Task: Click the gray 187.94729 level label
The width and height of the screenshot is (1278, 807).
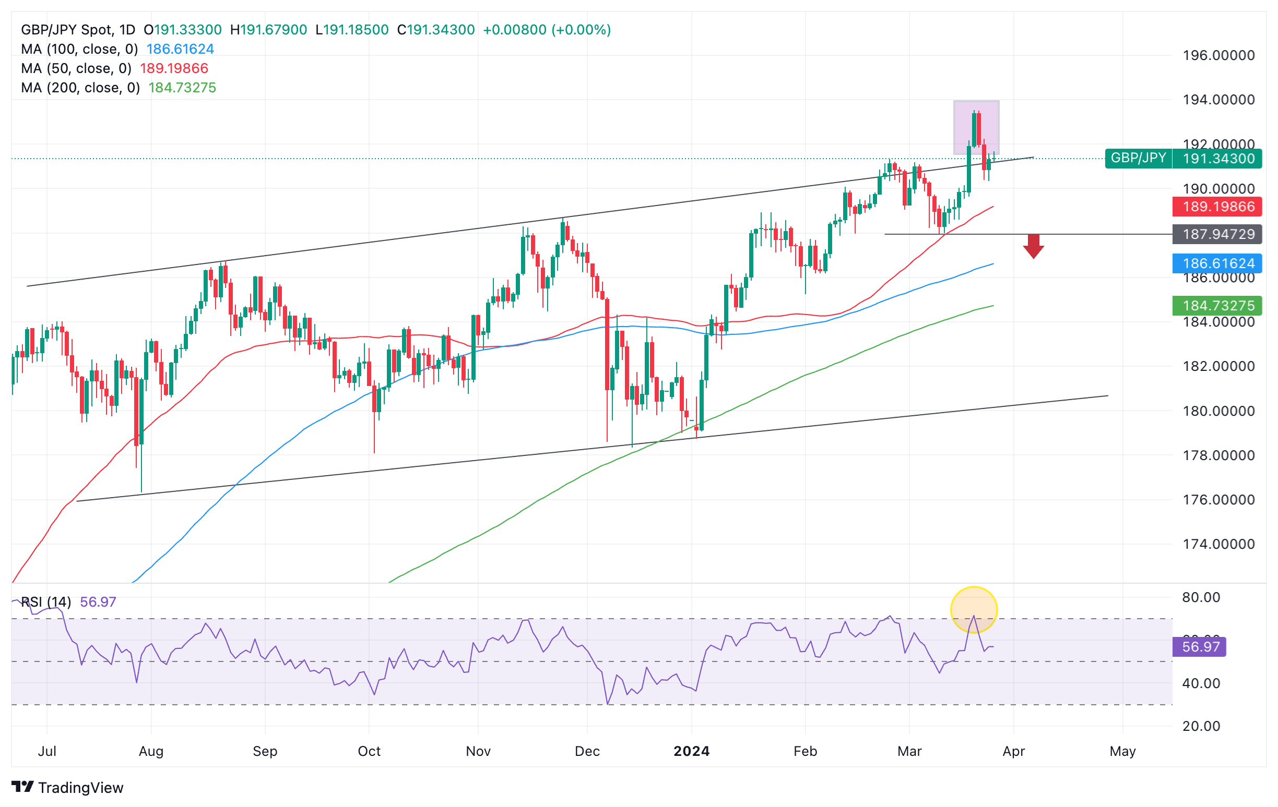Action: 1218,234
